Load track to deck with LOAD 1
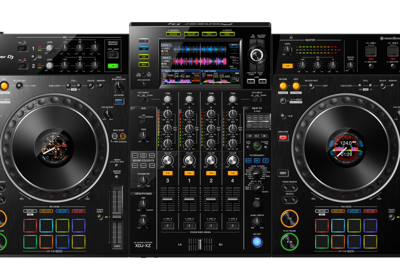This screenshot has height=280, width=400. click(251, 81)
